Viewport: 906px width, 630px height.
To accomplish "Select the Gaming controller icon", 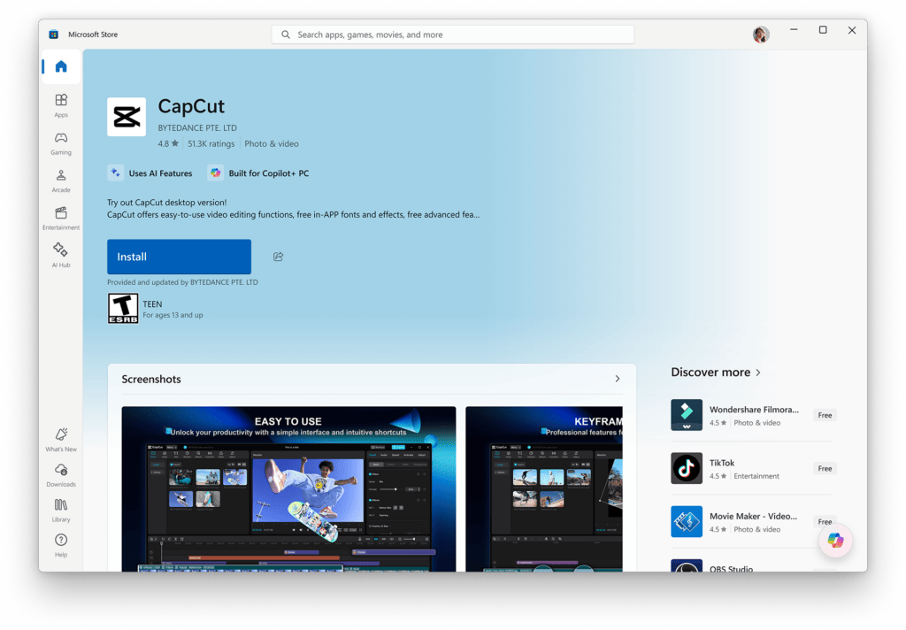I will tap(60, 139).
